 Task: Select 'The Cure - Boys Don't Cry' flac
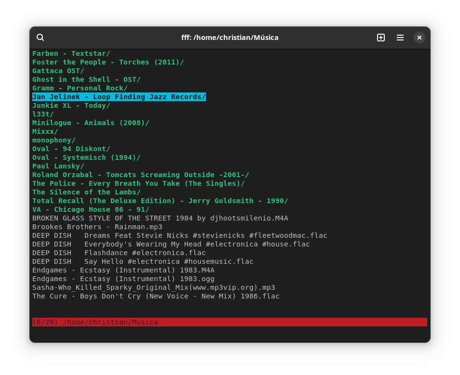pos(156,296)
